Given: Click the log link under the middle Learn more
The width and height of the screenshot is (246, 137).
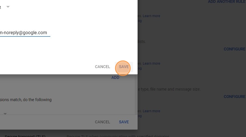Looking at the screenshot, I should click(x=140, y=69).
